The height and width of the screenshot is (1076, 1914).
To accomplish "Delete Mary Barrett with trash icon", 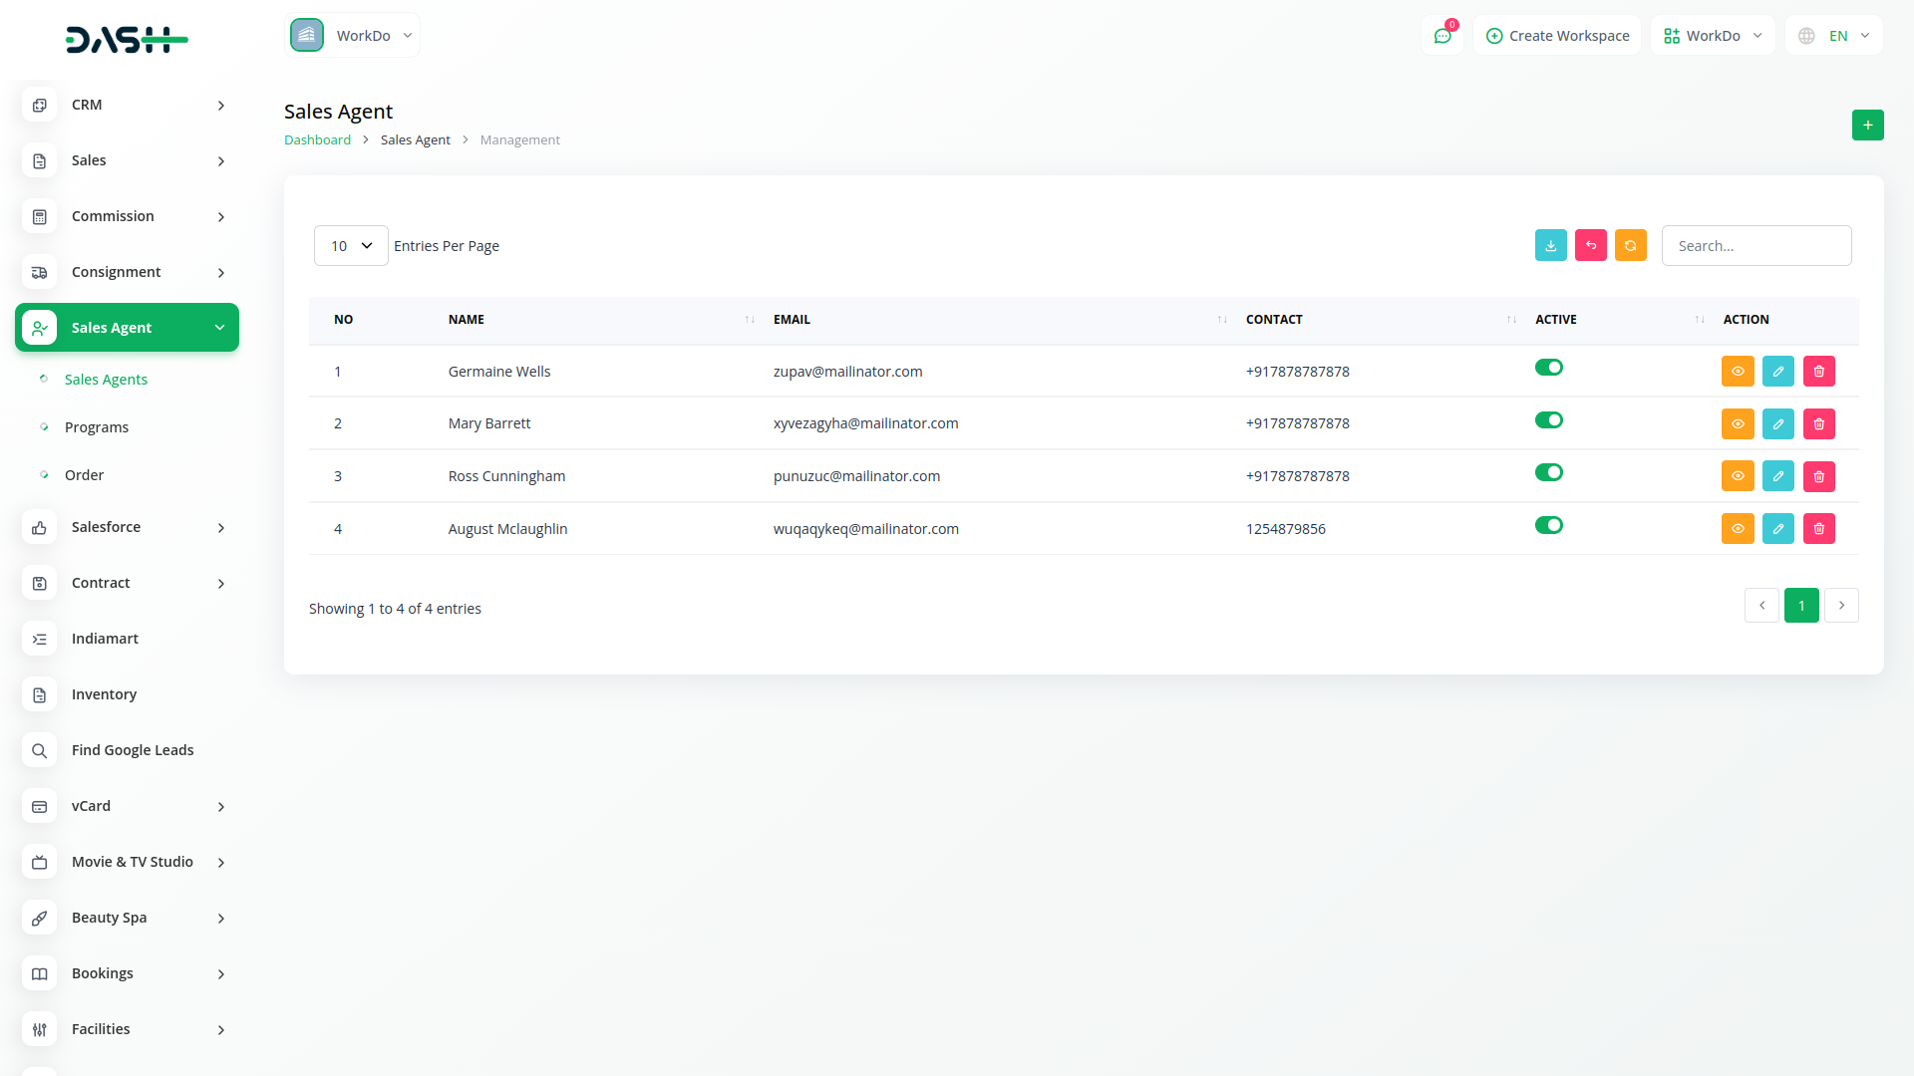I will [1818, 423].
